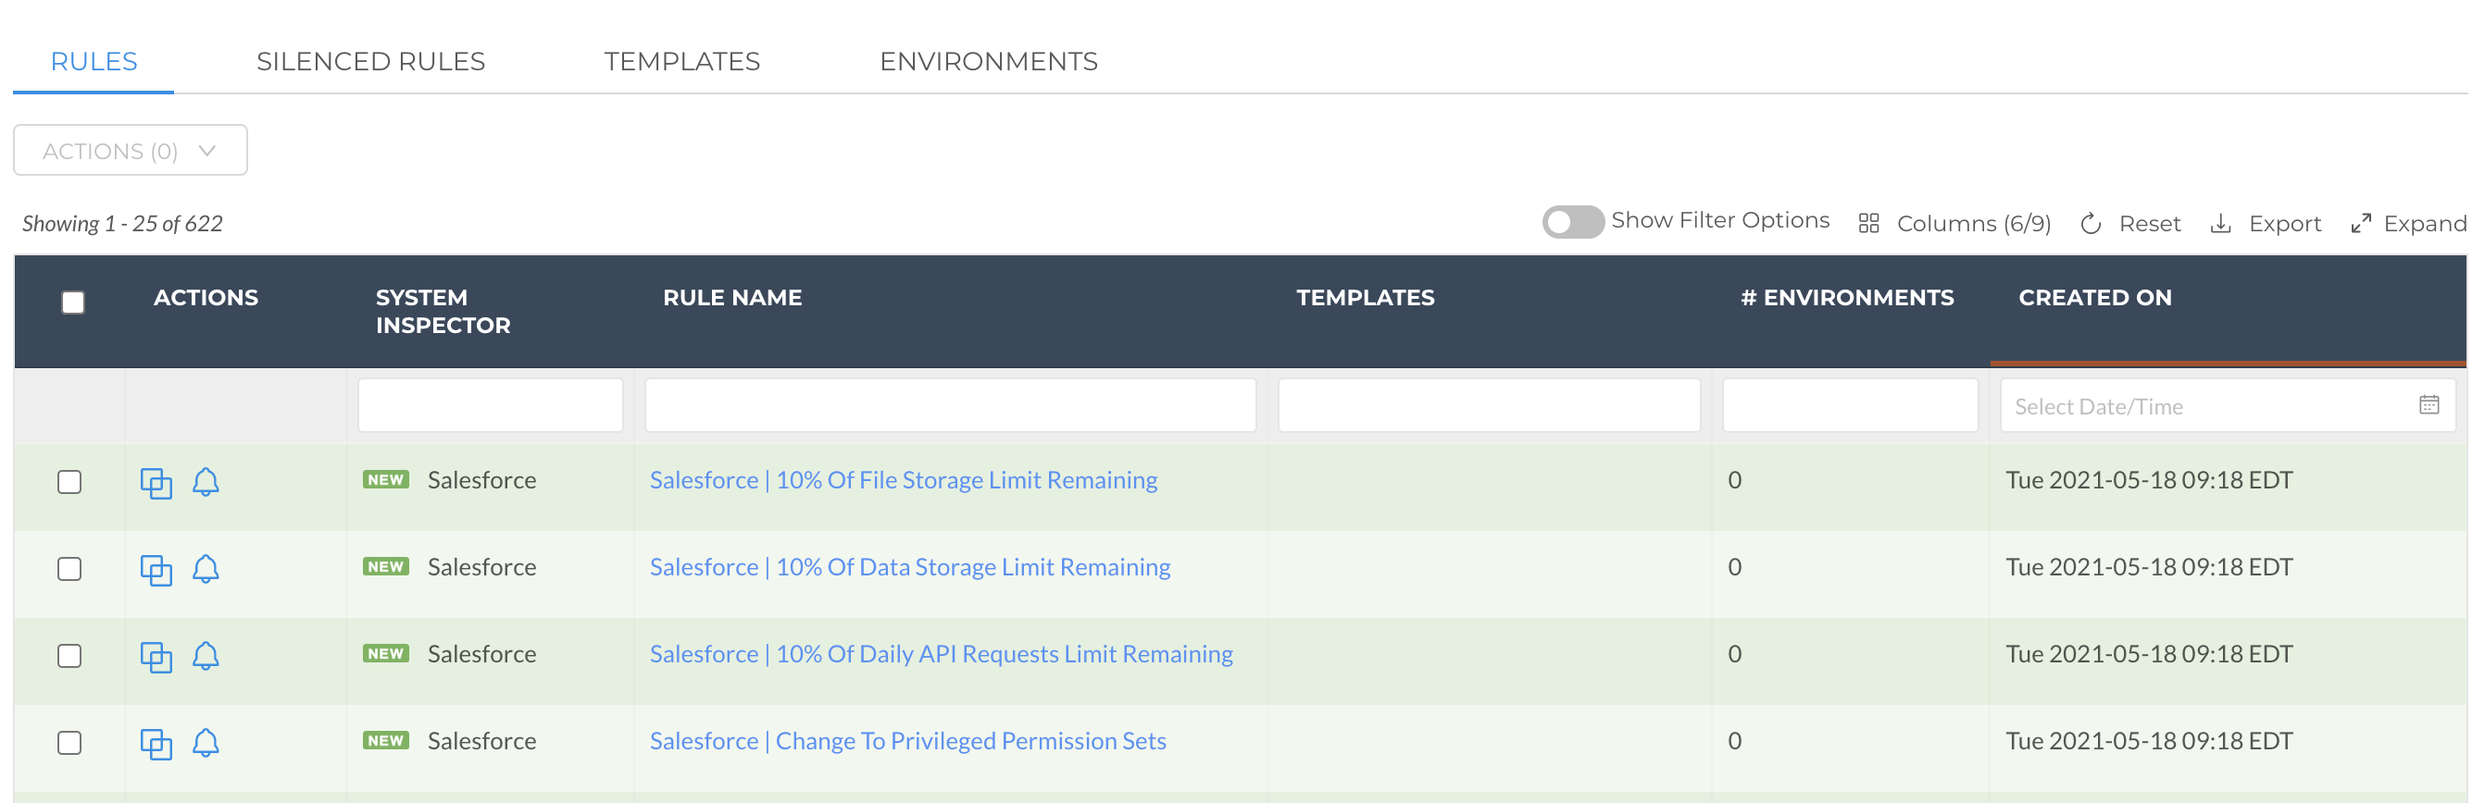This screenshot has width=2485, height=803.
Task: Click the Export download icon
Action: click(x=2219, y=224)
